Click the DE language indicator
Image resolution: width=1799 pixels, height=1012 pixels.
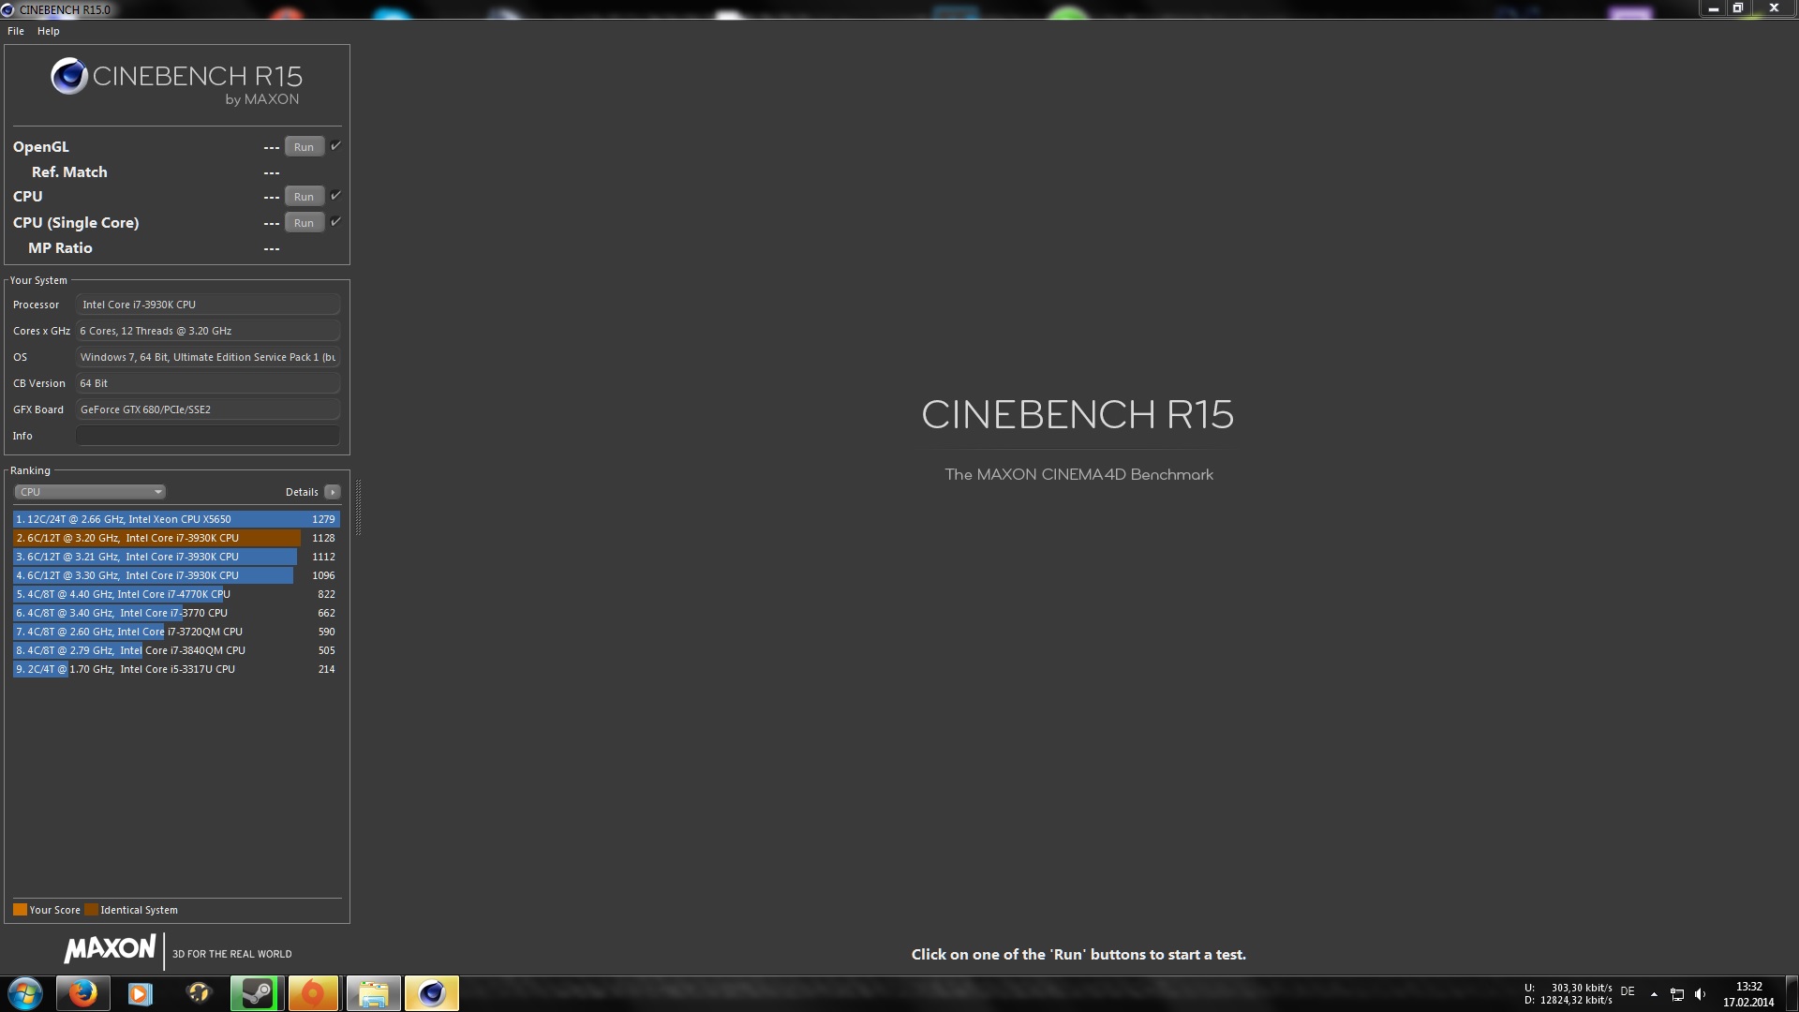[1628, 991]
